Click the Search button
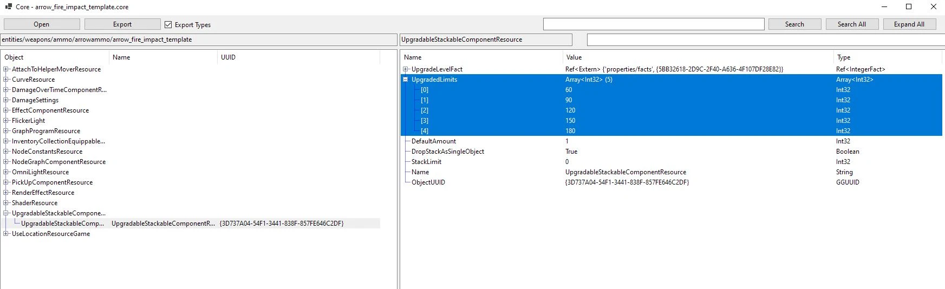 [x=794, y=24]
